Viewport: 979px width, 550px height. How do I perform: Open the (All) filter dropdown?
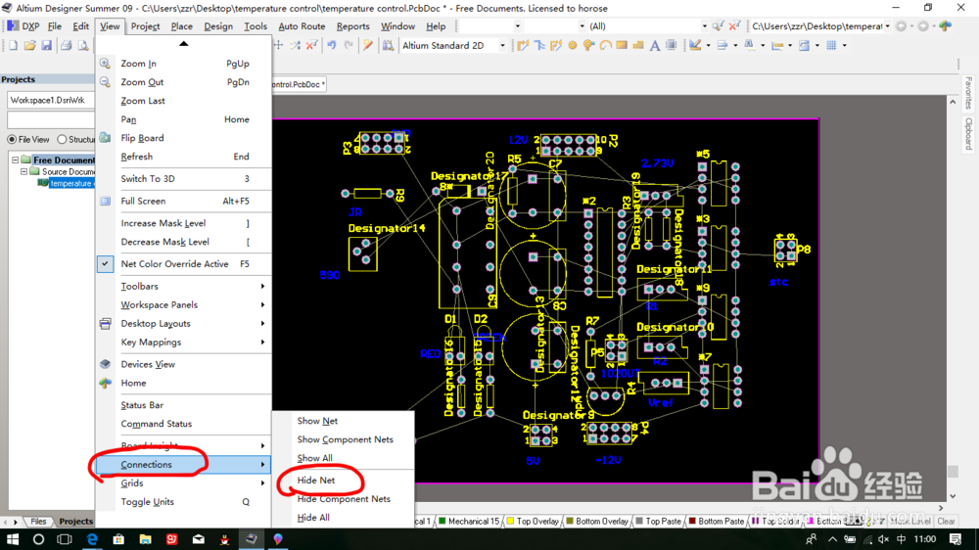[x=704, y=26]
